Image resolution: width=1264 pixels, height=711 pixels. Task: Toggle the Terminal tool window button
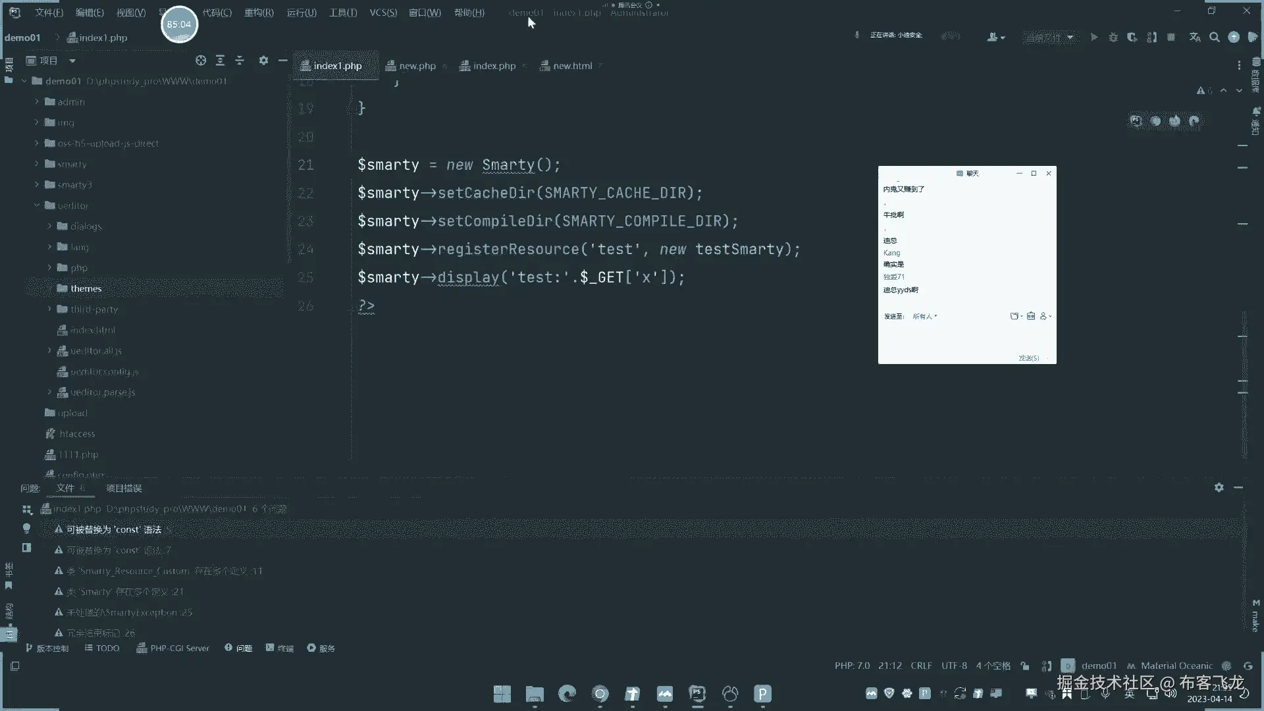coord(280,648)
